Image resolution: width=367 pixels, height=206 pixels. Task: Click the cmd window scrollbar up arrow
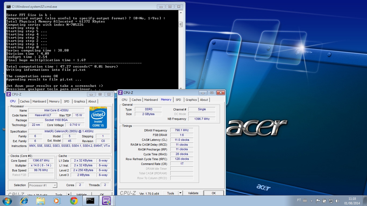point(181,13)
